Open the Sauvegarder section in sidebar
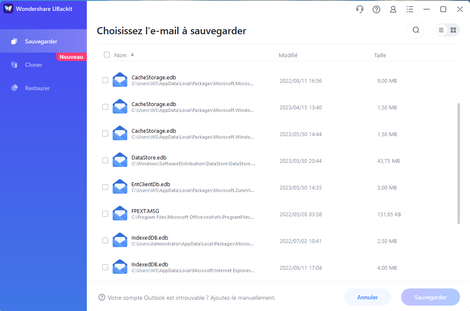The image size is (470, 311). (x=43, y=41)
